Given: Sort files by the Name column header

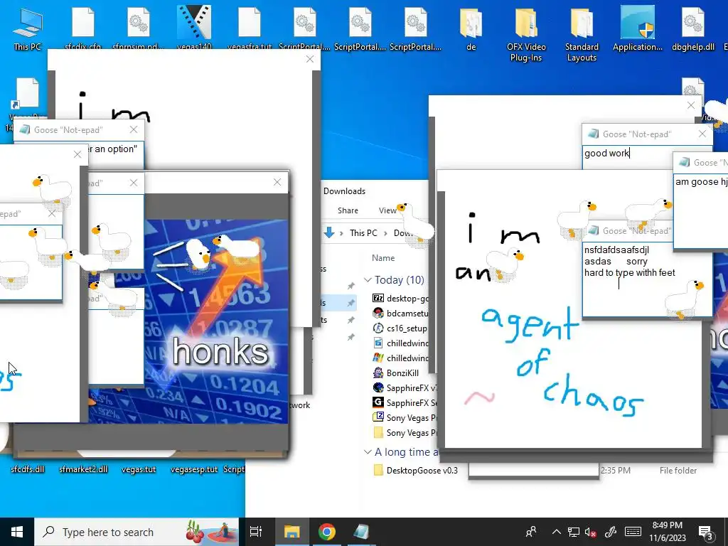Looking at the screenshot, I should tap(383, 258).
